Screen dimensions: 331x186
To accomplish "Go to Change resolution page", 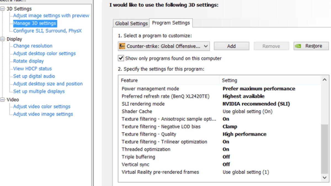I will [x=33, y=46].
